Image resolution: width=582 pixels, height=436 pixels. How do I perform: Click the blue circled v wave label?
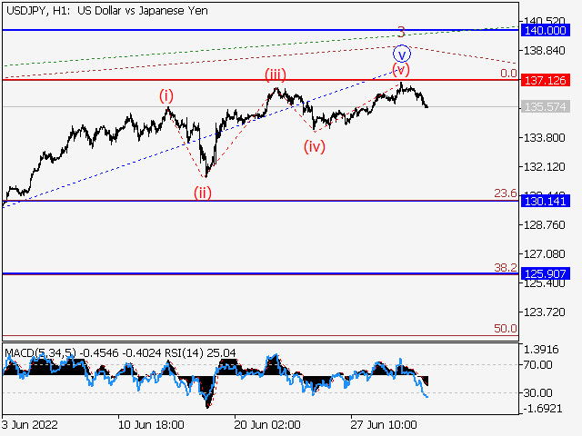point(402,54)
